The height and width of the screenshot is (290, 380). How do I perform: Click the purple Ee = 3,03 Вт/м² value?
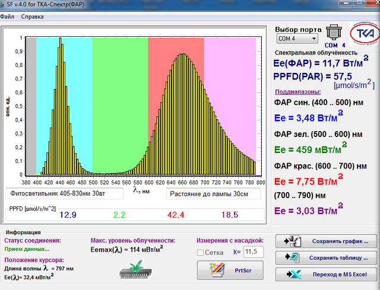pyautogui.click(x=309, y=209)
